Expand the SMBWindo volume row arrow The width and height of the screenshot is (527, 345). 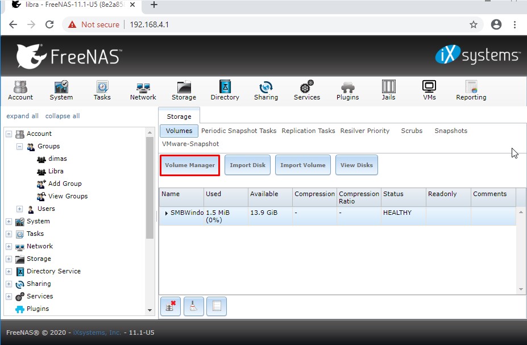[167, 213]
